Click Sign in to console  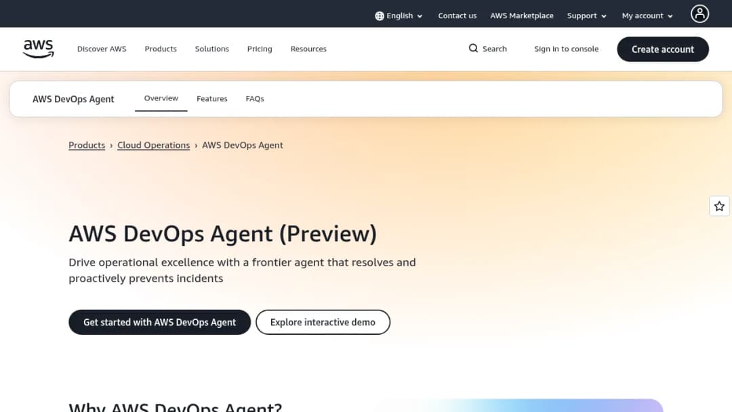pos(566,49)
